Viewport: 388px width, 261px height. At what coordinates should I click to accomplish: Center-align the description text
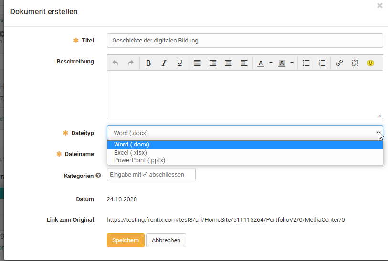(x=228, y=63)
